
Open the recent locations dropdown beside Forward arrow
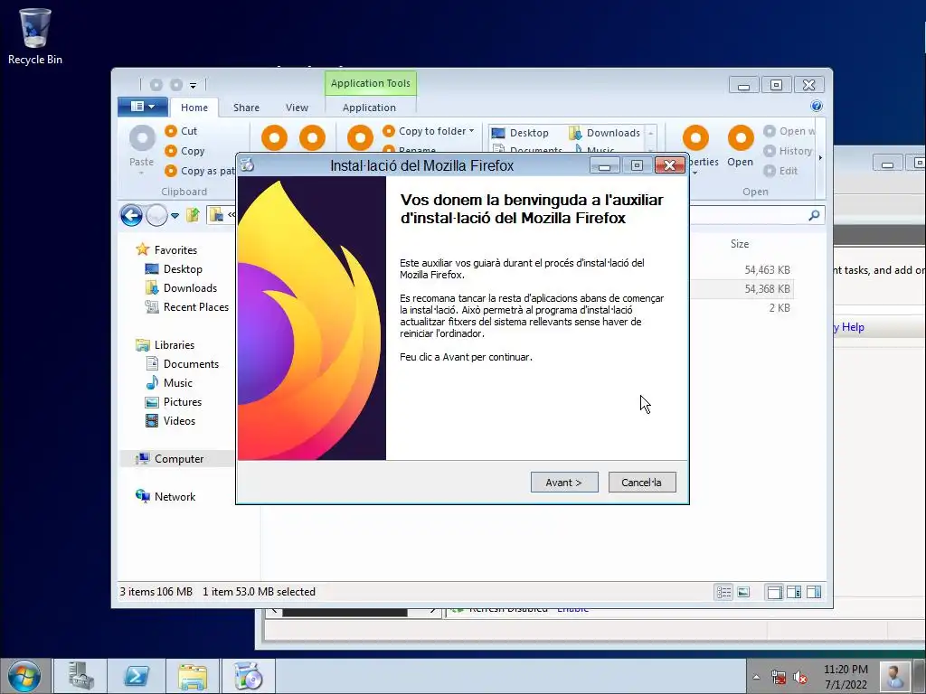pyautogui.click(x=175, y=216)
